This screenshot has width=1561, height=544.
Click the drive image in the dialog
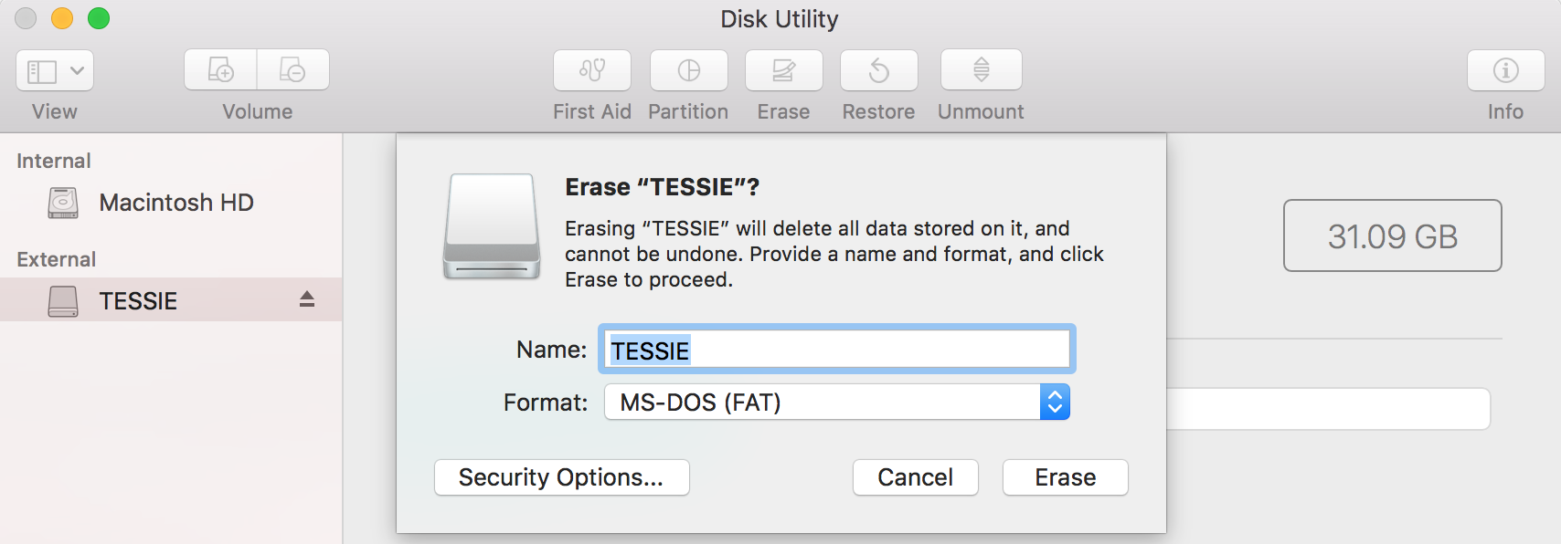(492, 227)
